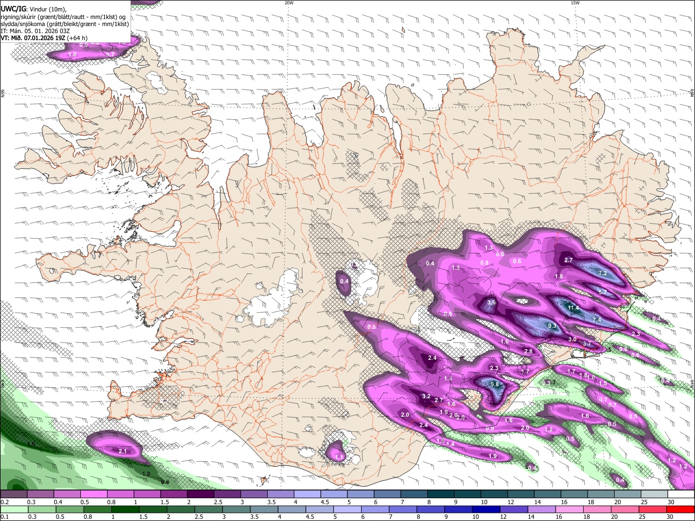Select the 9.3 precipitation value on the map
Viewport: 695px width, 521px height.
coord(552,326)
